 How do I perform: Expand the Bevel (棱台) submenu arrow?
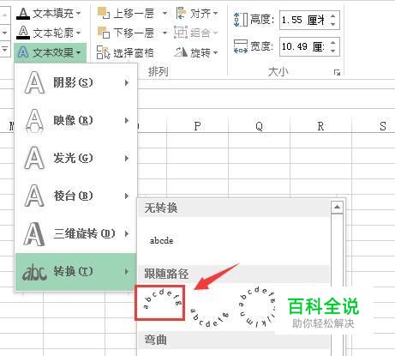[127, 196]
